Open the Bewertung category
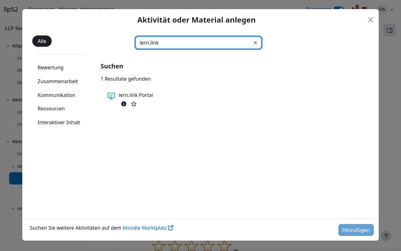 (x=50, y=67)
